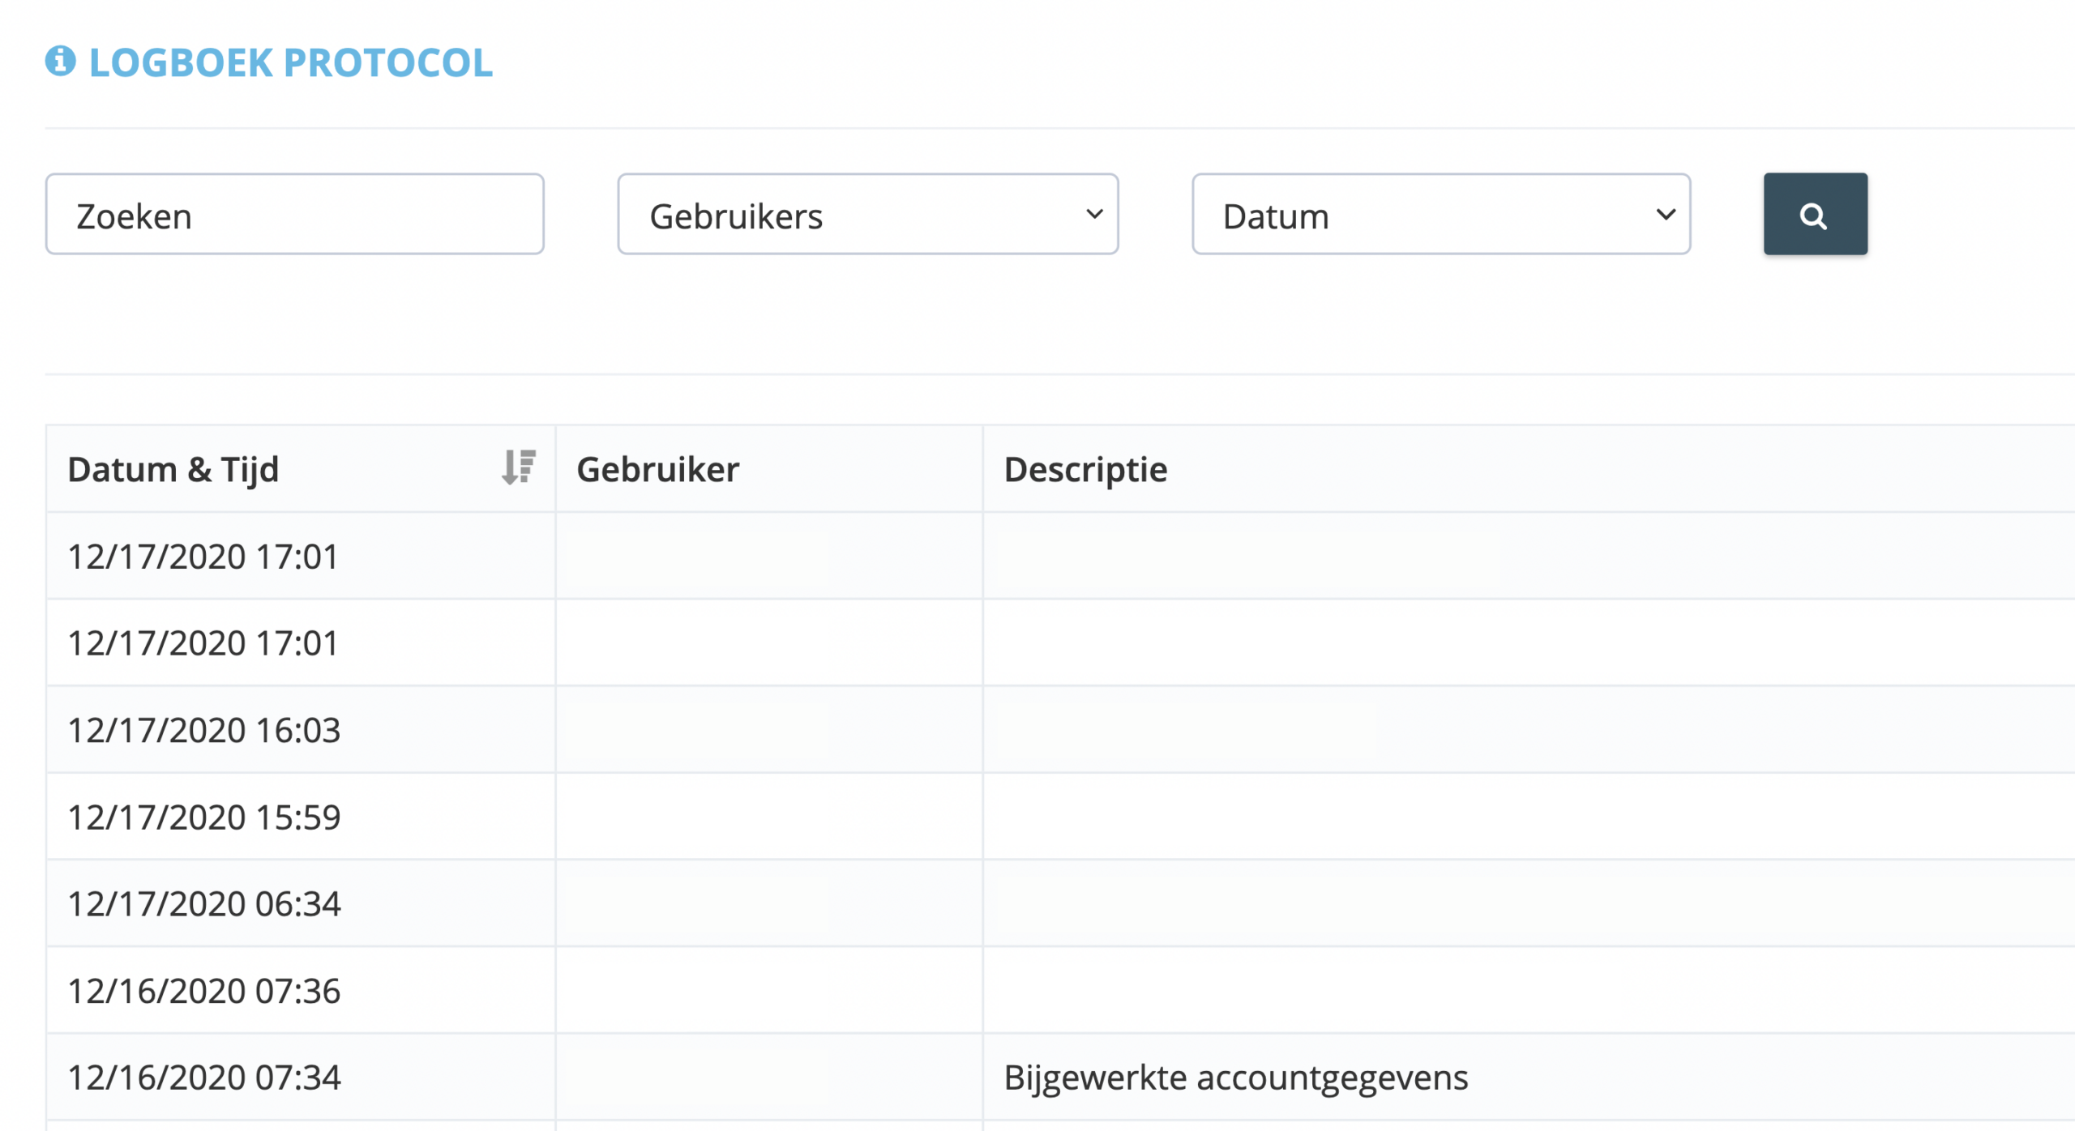Focus the Zoeken search field
This screenshot has height=1131, width=2075.
tap(294, 215)
